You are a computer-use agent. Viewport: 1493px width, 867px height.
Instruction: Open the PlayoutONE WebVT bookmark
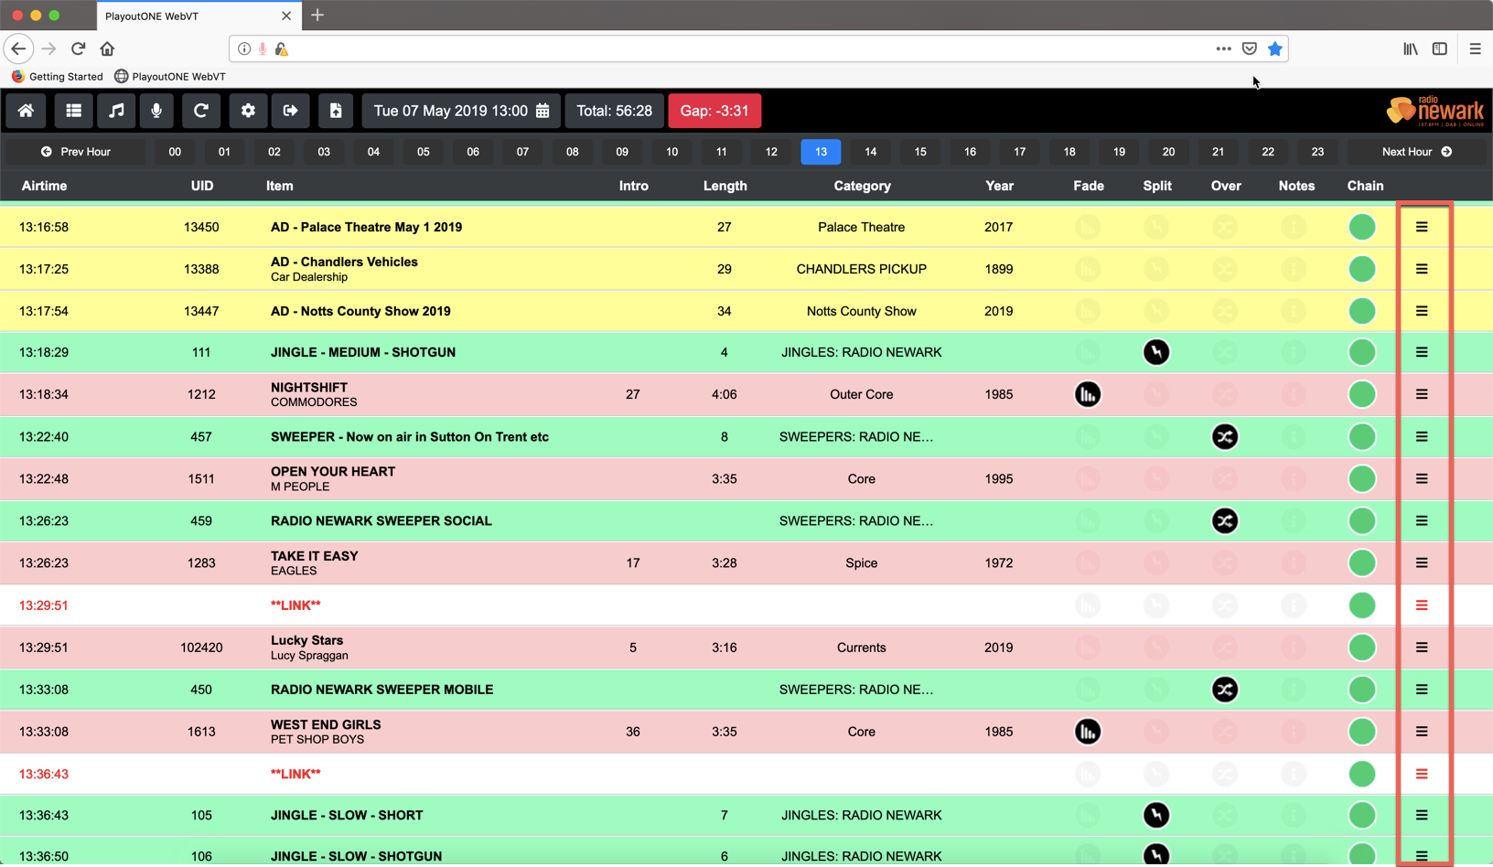click(x=169, y=77)
